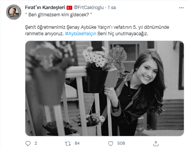This screenshot has width=188, height=150.
Task: View the black-and-white photo in full size
Action: [x=104, y=88]
